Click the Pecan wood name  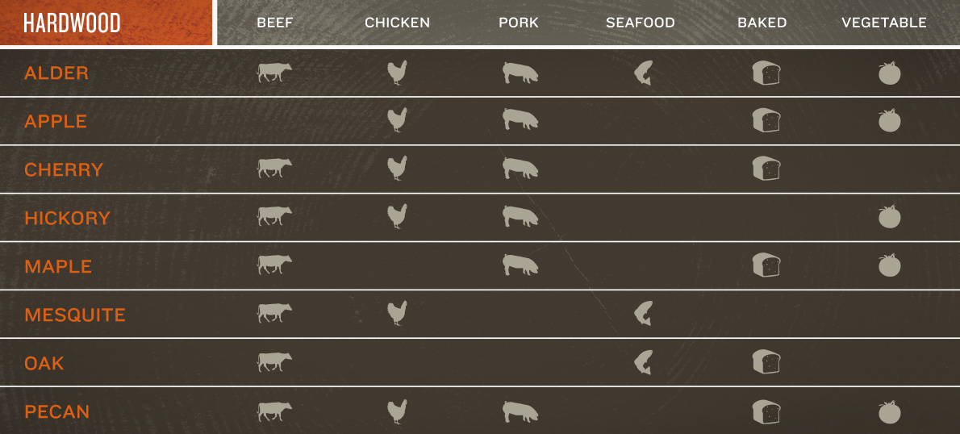point(56,412)
